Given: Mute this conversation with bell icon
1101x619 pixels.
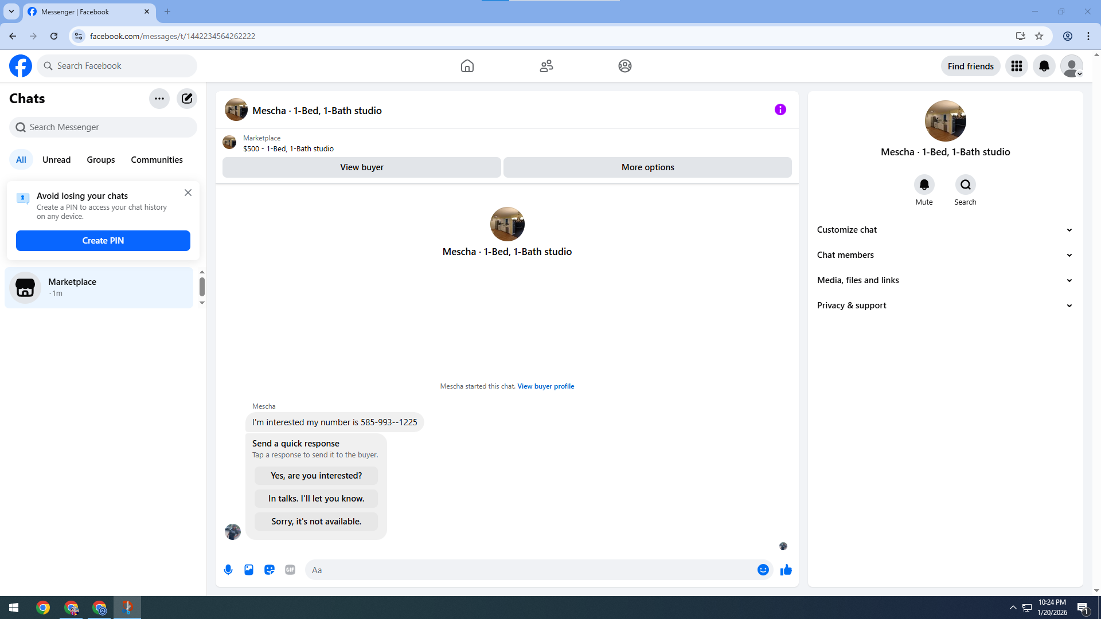Looking at the screenshot, I should coord(924,185).
